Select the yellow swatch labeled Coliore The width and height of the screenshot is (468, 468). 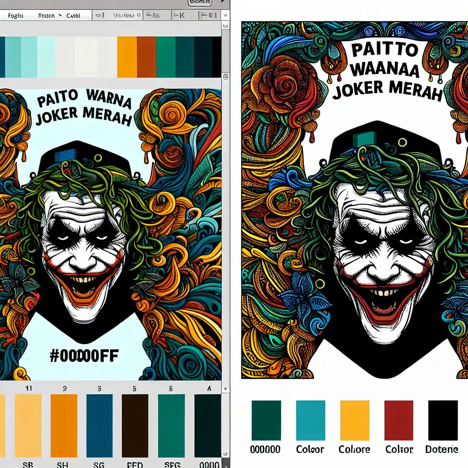(x=355, y=420)
